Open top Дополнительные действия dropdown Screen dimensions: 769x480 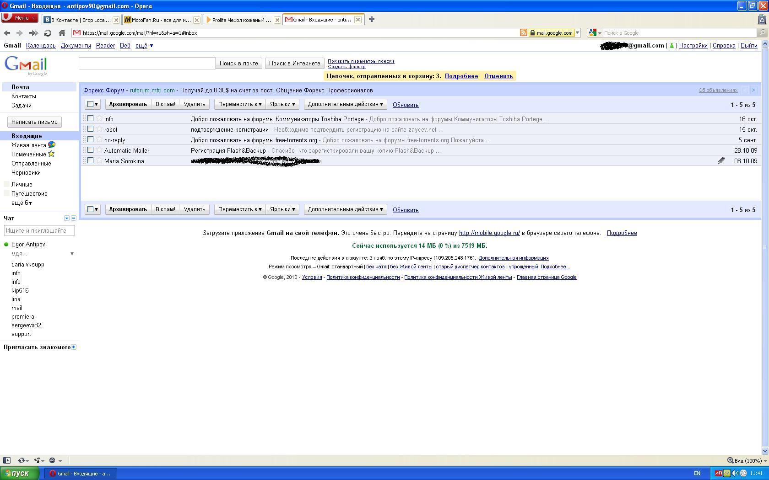coord(345,104)
